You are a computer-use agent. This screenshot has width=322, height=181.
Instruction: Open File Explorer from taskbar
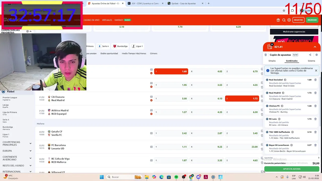(146, 177)
